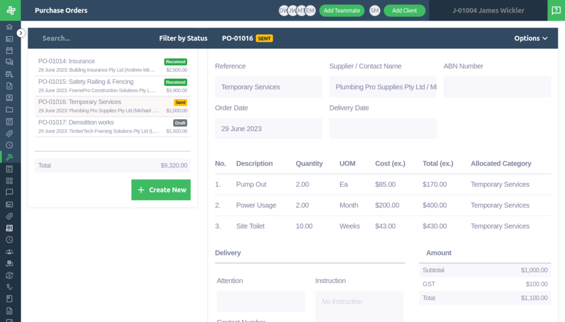Click the Add Client button
This screenshot has width=565, height=322.
[404, 10]
